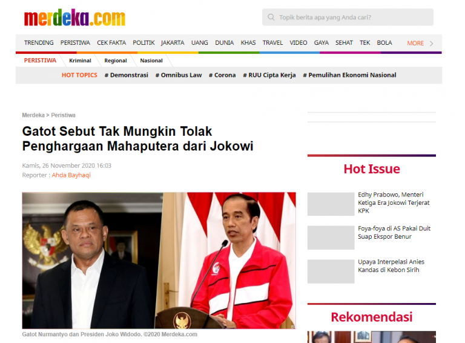The width and height of the screenshot is (465, 343).
Task: Open the MORE menu item
Action: click(415, 43)
